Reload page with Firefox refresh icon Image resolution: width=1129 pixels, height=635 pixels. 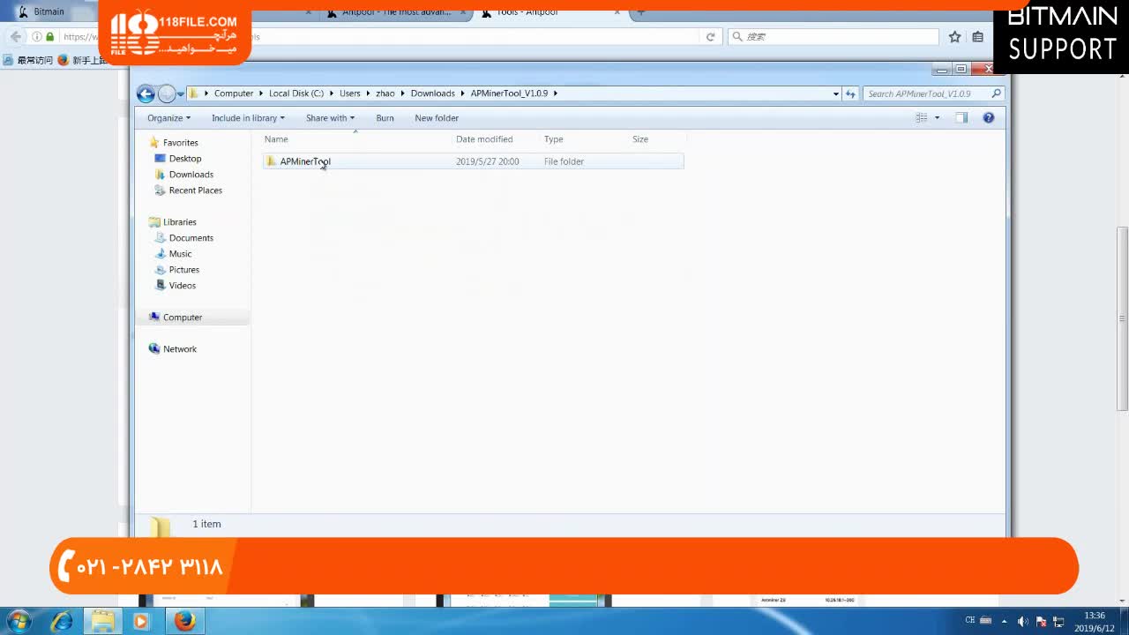pyautogui.click(x=710, y=37)
